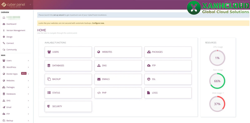
Task: Collapse sidebar using header arrow
Action: click(x=30, y=5)
